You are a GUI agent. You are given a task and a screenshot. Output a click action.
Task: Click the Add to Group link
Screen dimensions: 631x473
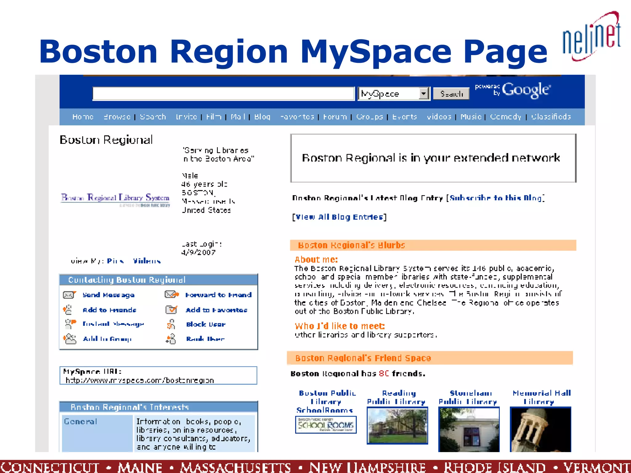(x=107, y=339)
